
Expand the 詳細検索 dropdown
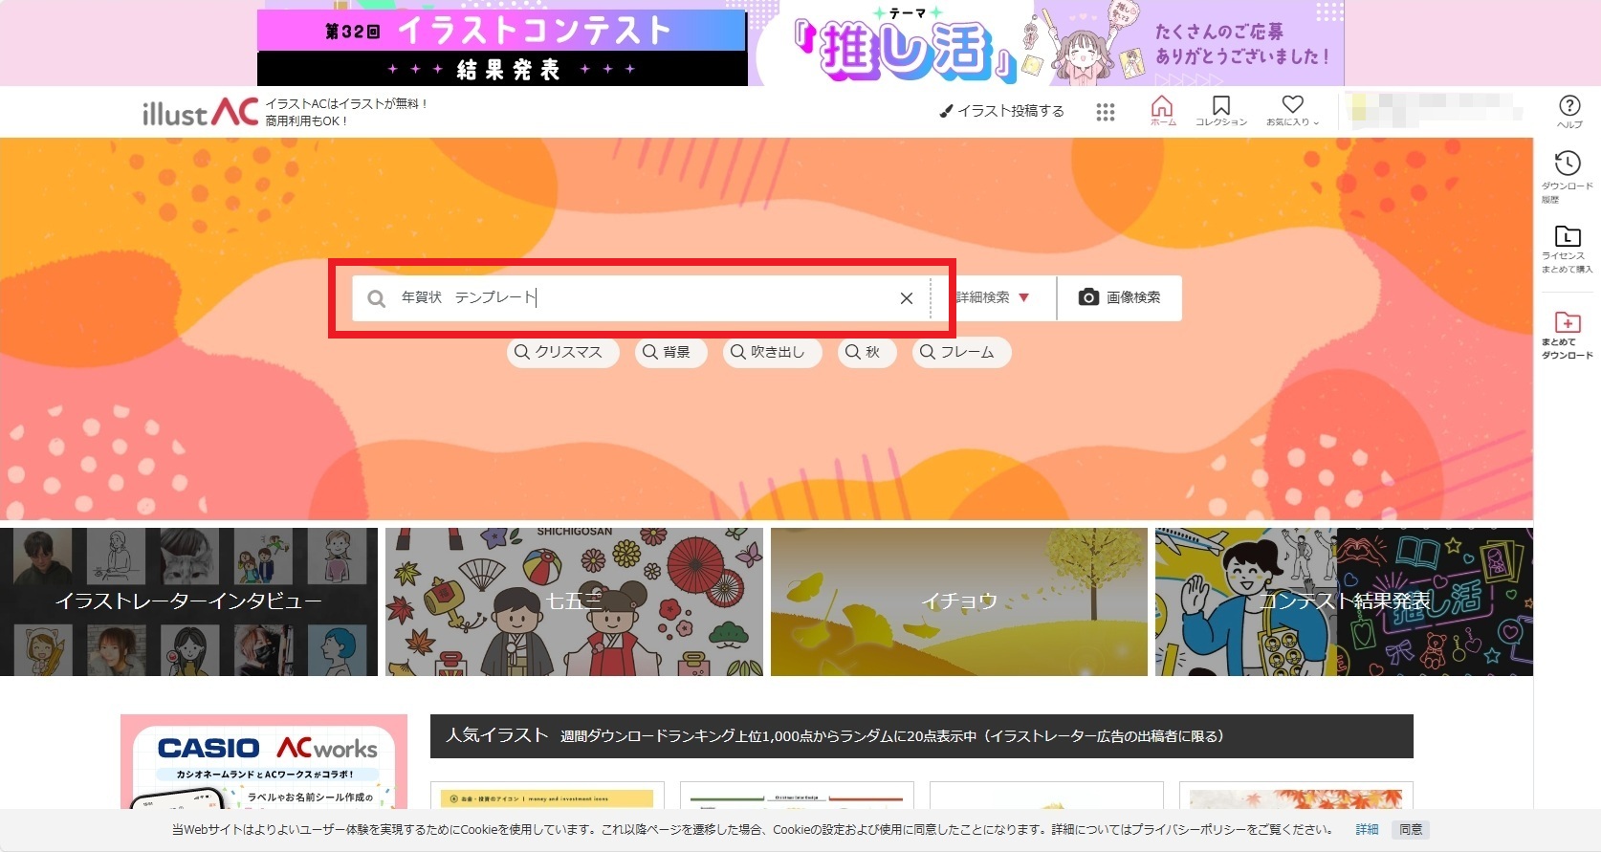994,298
